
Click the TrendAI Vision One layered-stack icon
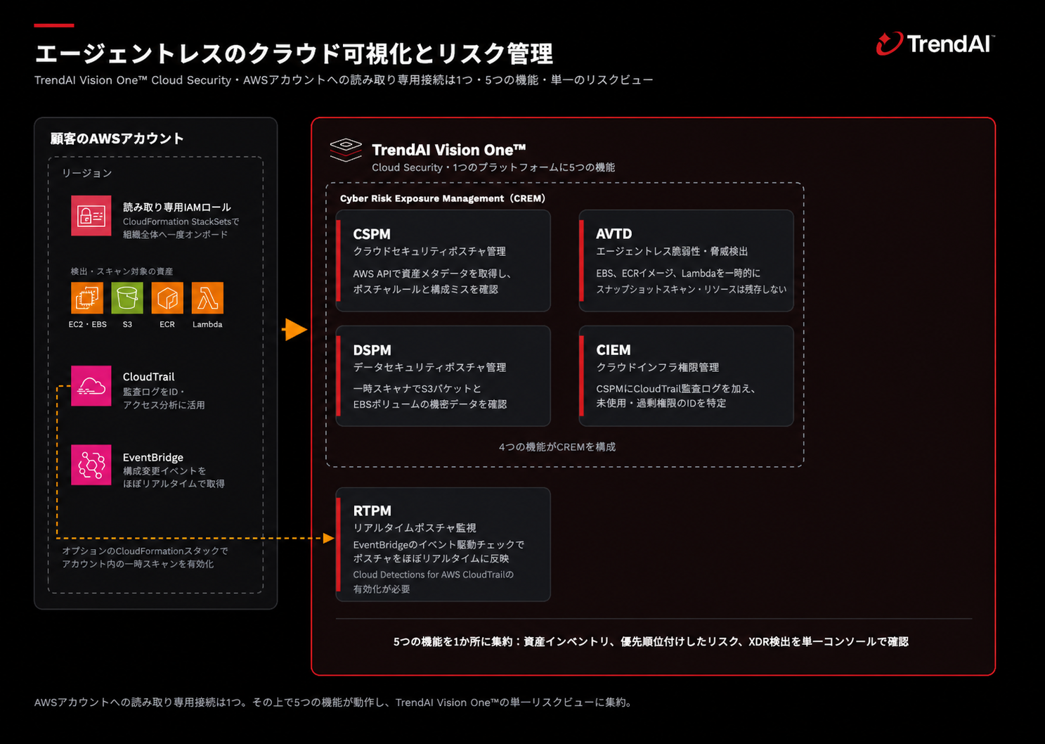click(346, 150)
